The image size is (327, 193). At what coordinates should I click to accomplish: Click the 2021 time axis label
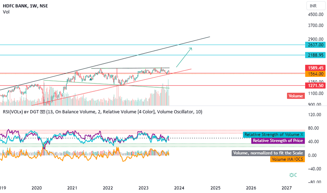click(72, 188)
